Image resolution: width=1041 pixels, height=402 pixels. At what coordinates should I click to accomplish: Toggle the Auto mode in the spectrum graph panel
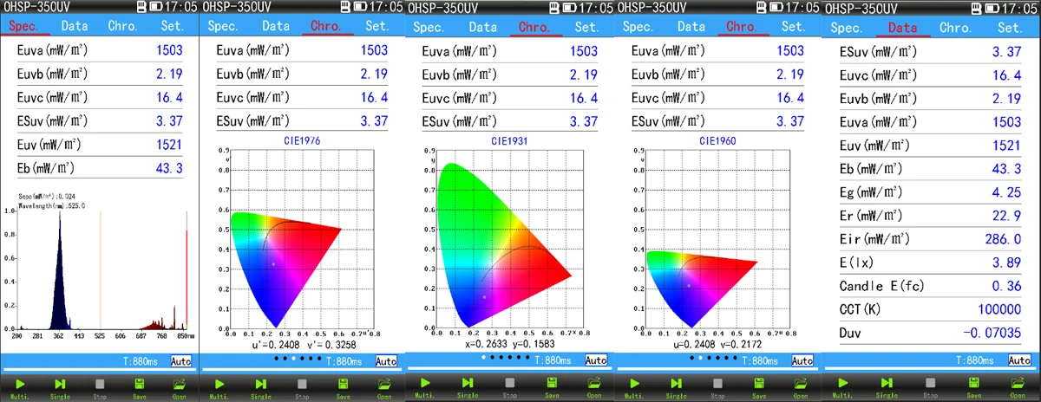(181, 361)
